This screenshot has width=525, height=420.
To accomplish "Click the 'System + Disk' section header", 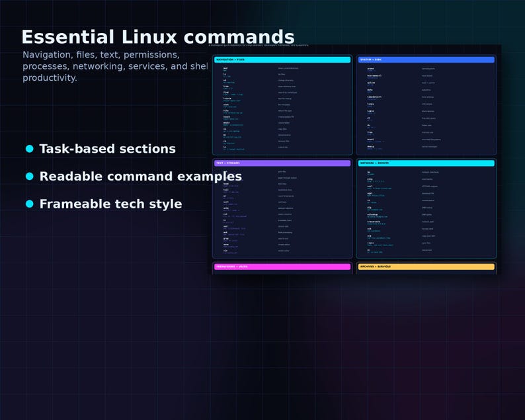I will [426, 60].
